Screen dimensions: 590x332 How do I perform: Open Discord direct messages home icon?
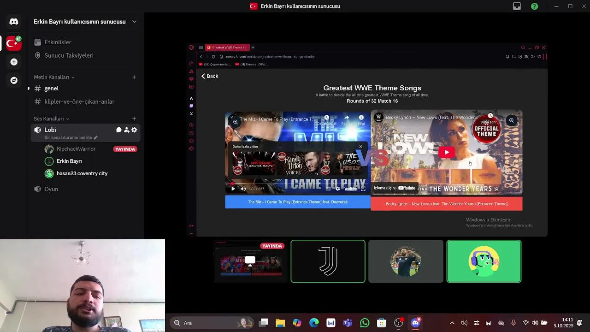[x=14, y=22]
